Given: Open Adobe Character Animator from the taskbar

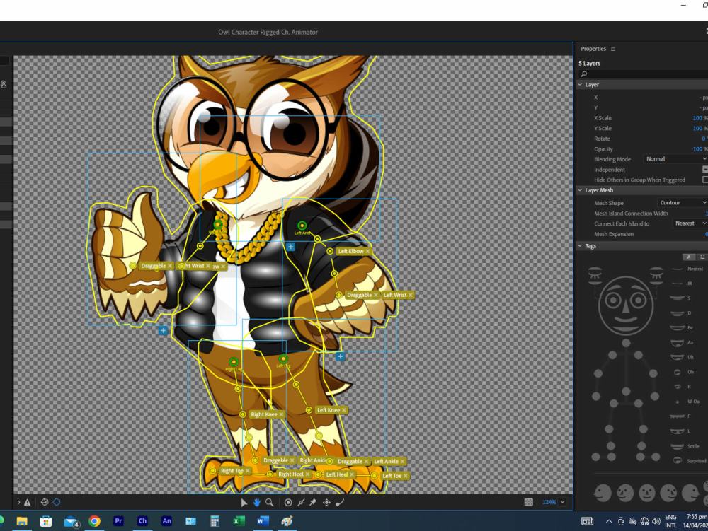Looking at the screenshot, I should [143, 521].
